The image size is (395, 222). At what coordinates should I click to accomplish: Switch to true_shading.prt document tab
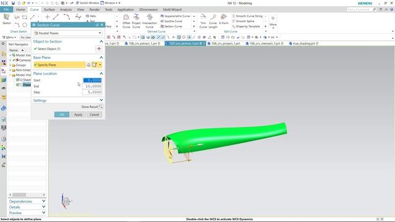(x=304, y=43)
